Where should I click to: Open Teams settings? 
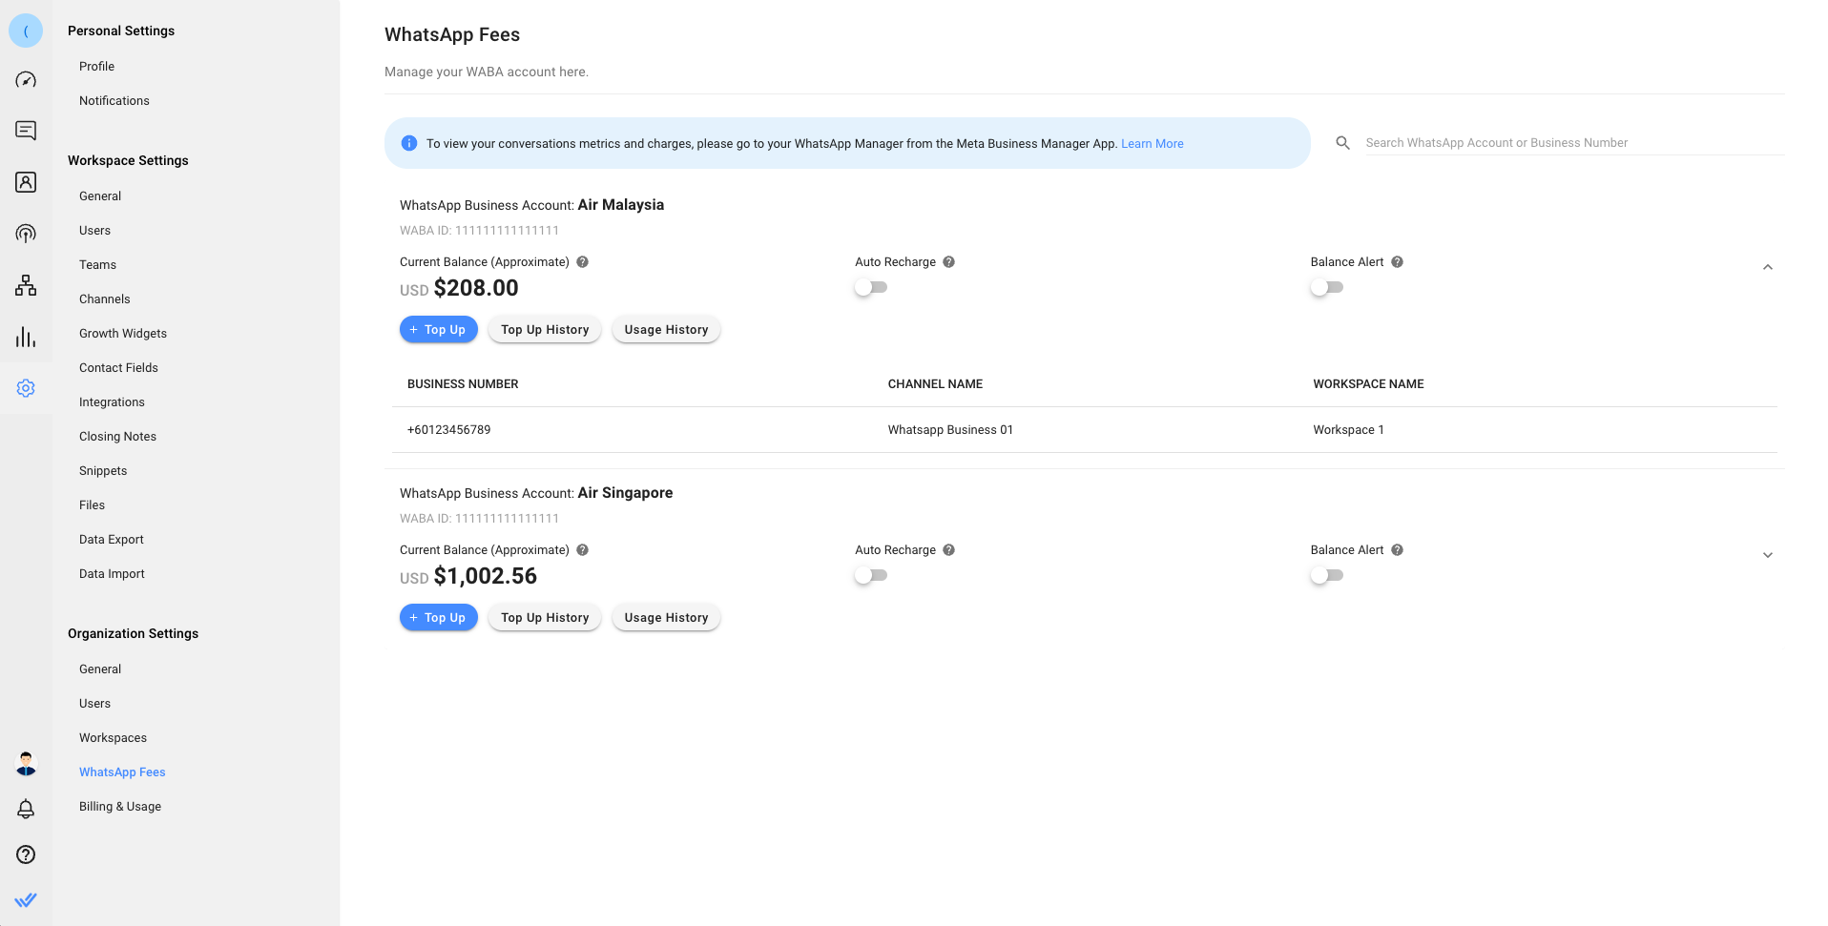tap(97, 265)
